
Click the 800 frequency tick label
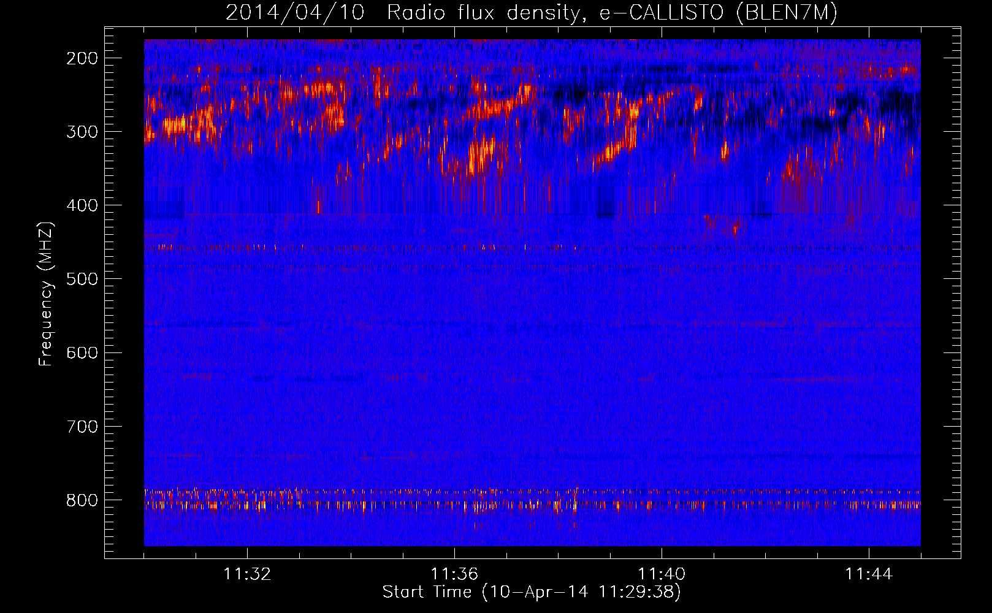(82, 500)
